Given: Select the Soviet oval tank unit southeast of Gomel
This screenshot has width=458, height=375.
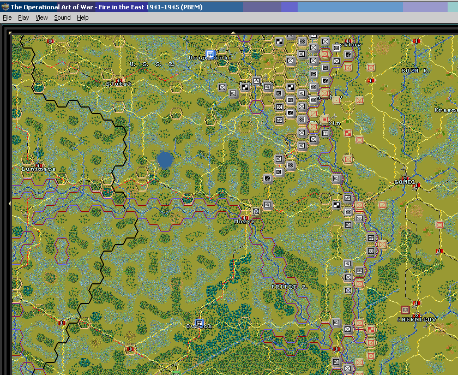Looking at the screenshot, I should [x=439, y=225].
